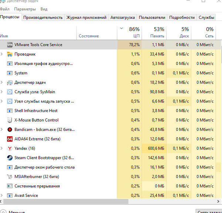Expand the Yandex (16) process group
222x213 pixels.
click(x=1, y=148)
